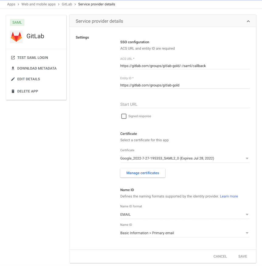Viewport: 262px width, 266px height.
Task: Open the Learn more link
Action: coord(229,196)
